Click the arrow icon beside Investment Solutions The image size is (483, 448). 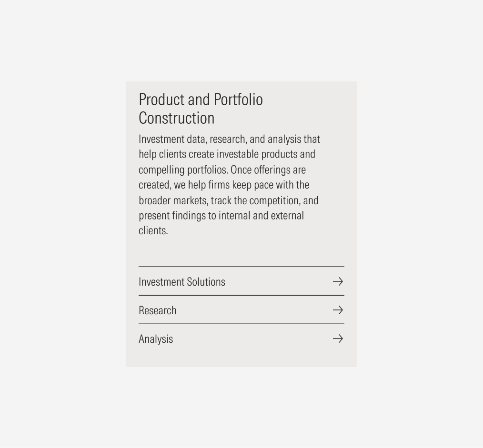pyautogui.click(x=338, y=281)
